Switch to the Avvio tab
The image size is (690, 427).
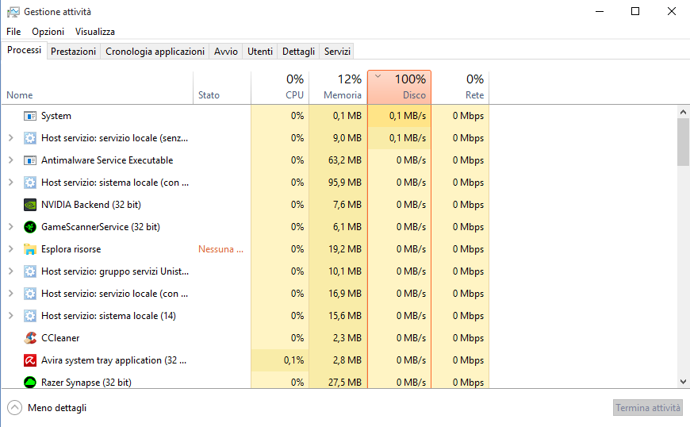(x=226, y=52)
